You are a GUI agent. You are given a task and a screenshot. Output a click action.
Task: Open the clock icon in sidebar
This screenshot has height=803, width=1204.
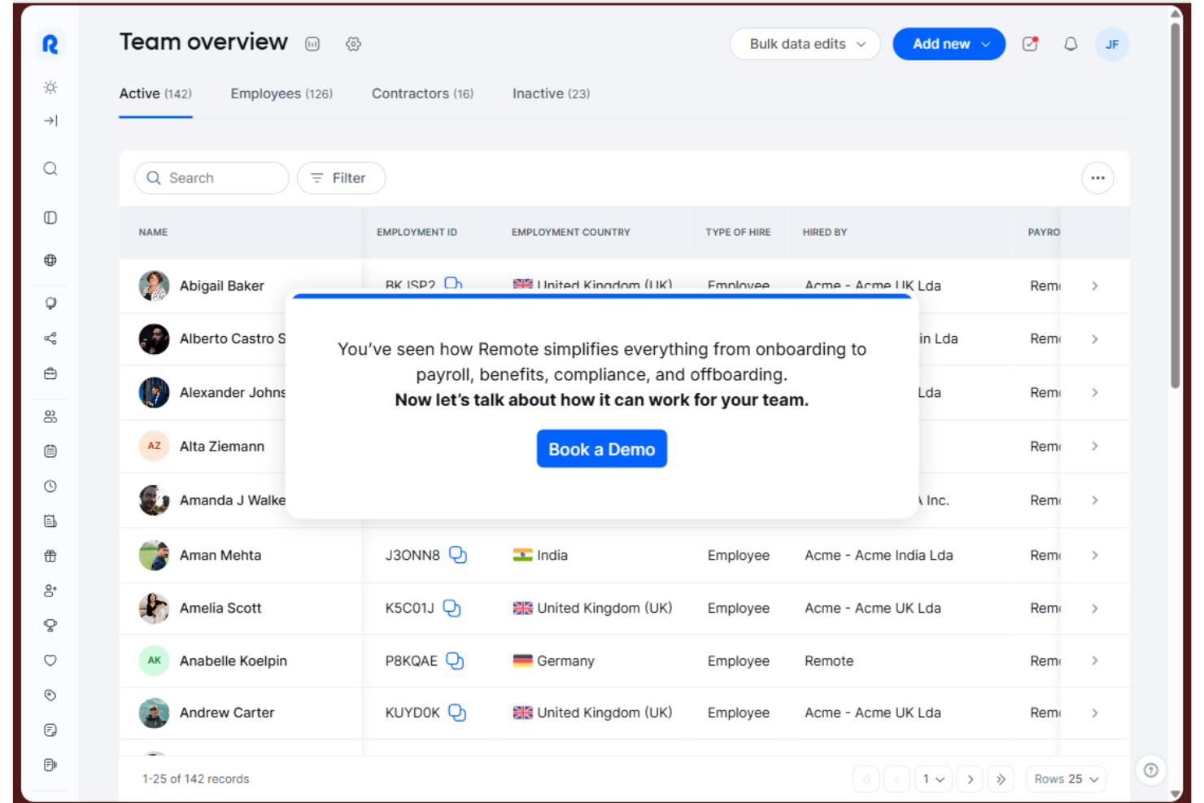50,486
